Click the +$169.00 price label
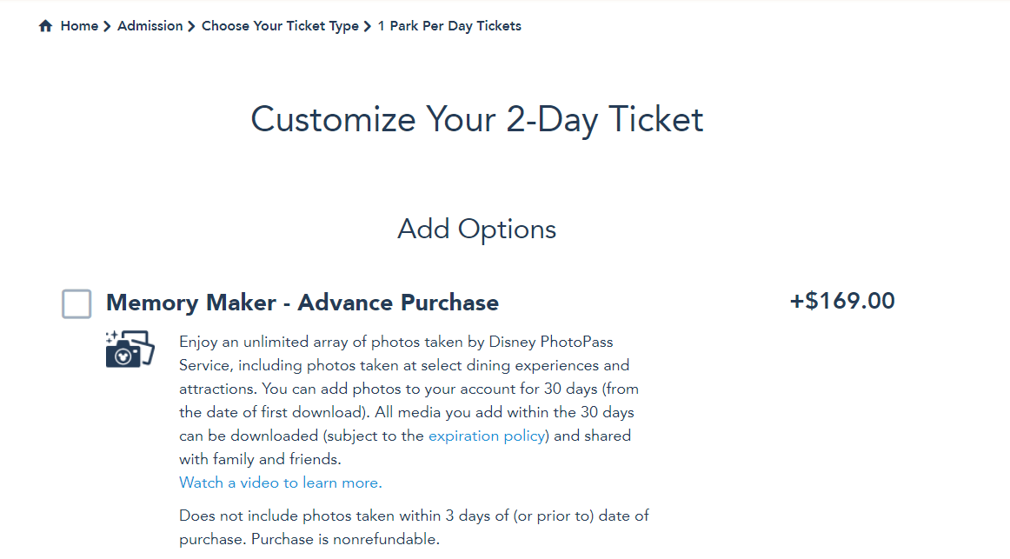 pos(842,301)
